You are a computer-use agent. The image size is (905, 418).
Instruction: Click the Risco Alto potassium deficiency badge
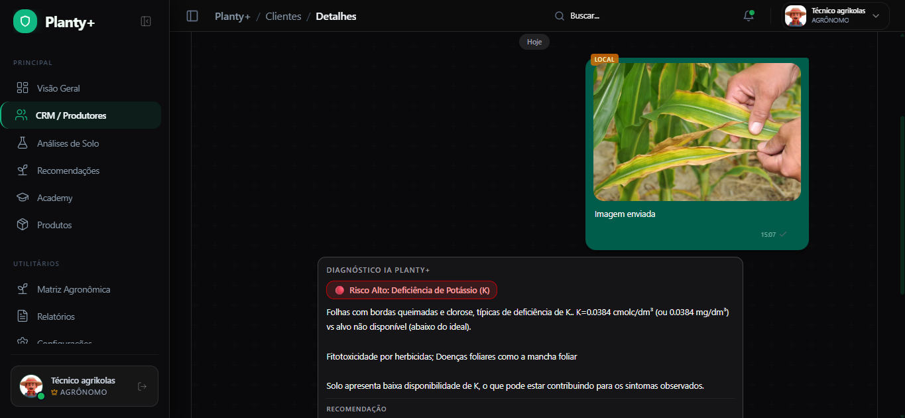(412, 290)
